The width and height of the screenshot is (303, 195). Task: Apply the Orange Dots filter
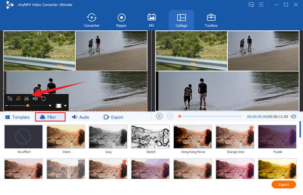click(x=235, y=137)
